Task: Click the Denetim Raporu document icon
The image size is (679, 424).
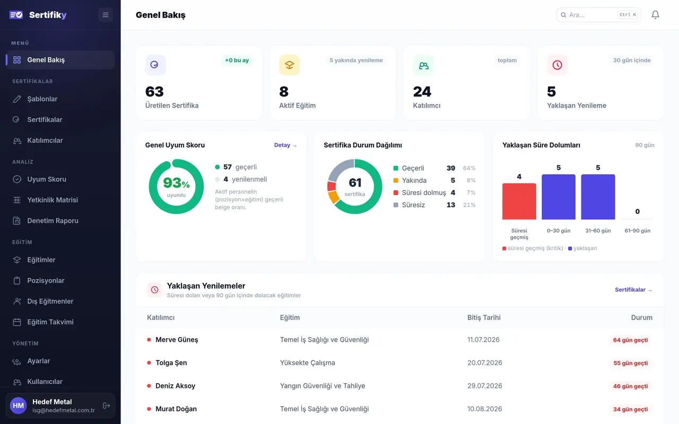Action: 17,220
